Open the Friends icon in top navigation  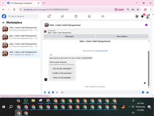63,16
